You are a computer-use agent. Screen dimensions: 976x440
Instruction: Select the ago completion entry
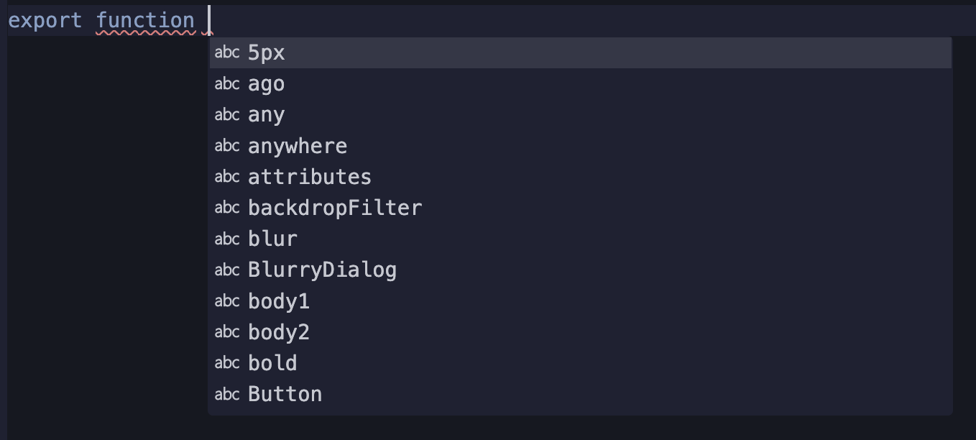coord(266,83)
